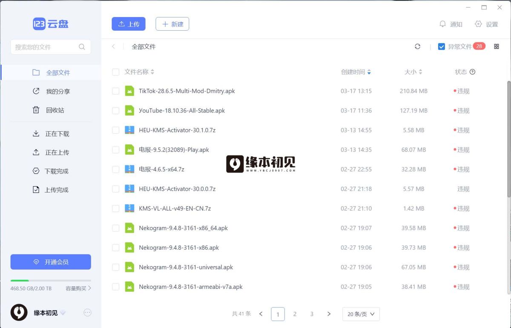Select checkbox for HEU-KMS-Activator-30.1.0.7z

[x=115, y=130]
